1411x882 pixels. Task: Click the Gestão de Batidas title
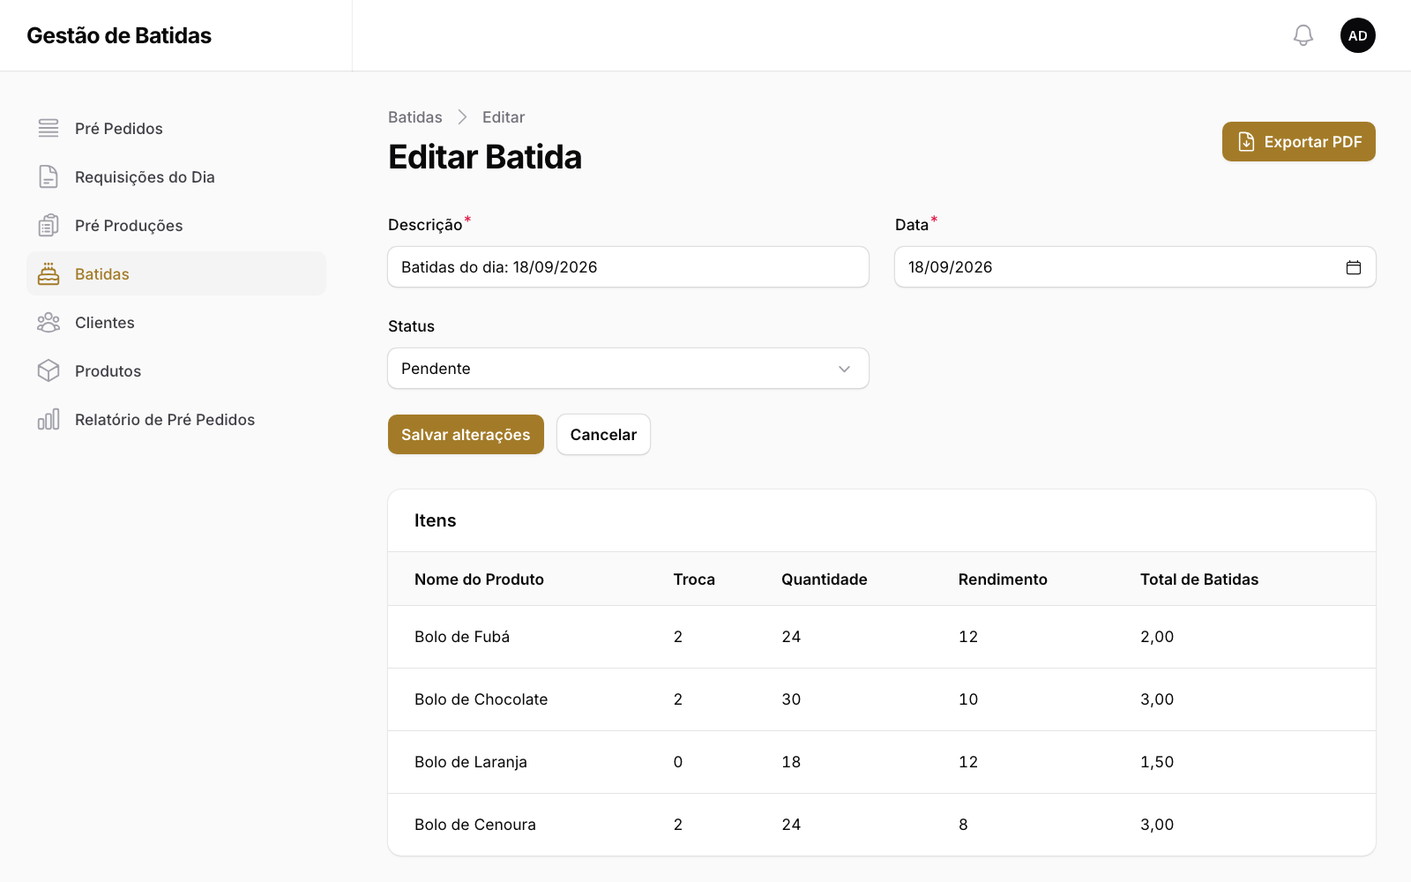pyautogui.click(x=119, y=35)
